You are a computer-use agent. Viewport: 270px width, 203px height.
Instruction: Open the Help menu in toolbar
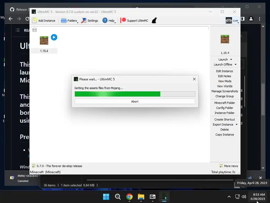109,21
